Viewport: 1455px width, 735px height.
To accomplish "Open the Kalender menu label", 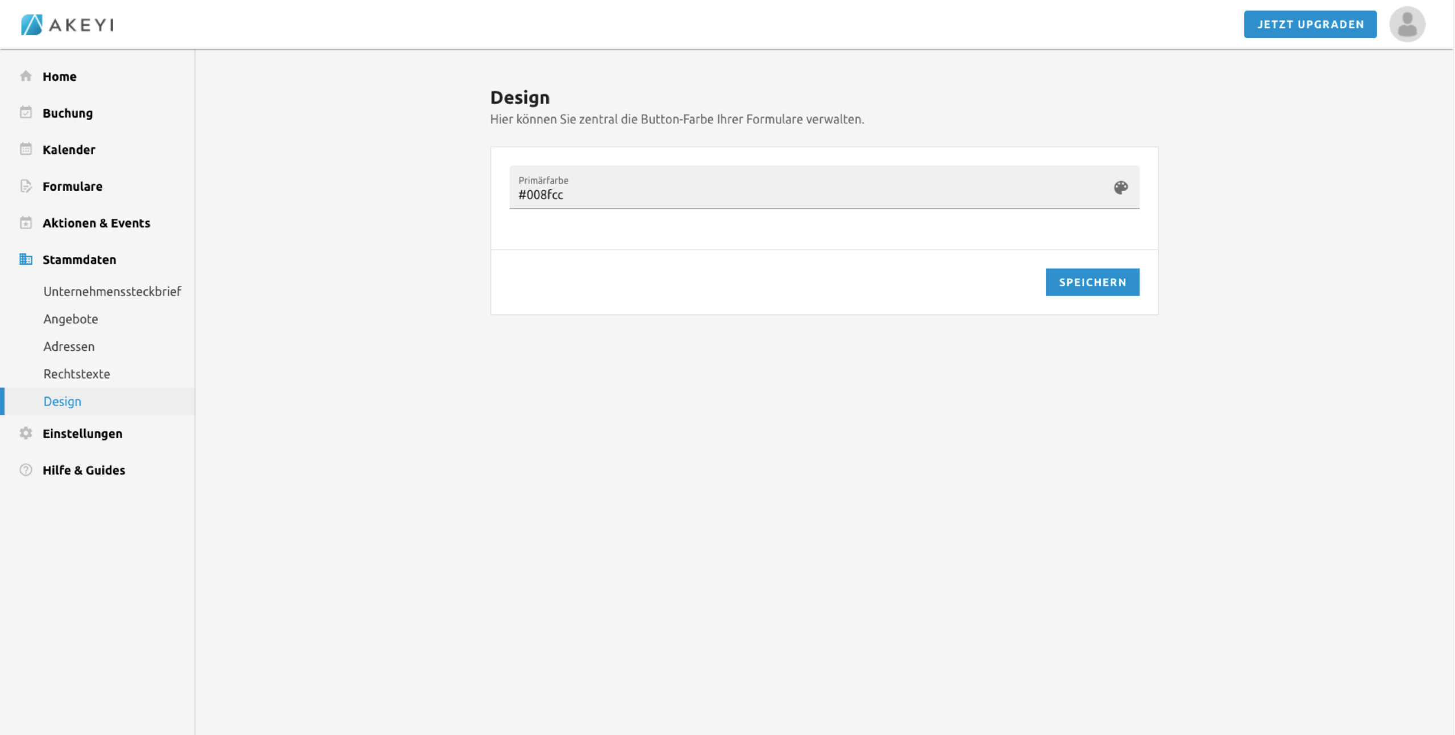I will coord(69,150).
